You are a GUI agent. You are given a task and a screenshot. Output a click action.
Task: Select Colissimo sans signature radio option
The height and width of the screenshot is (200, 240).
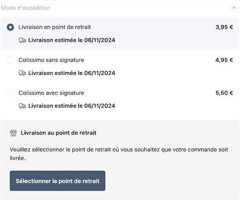pos(10,60)
